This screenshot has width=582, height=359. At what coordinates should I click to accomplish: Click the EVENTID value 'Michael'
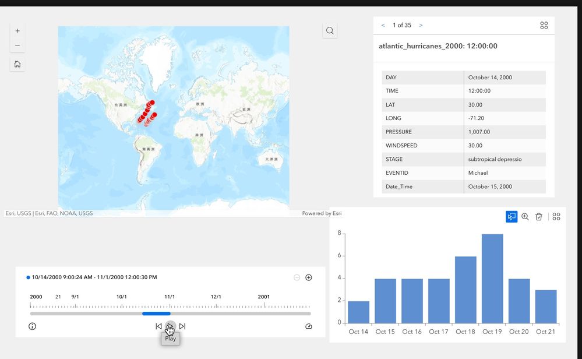tap(478, 173)
